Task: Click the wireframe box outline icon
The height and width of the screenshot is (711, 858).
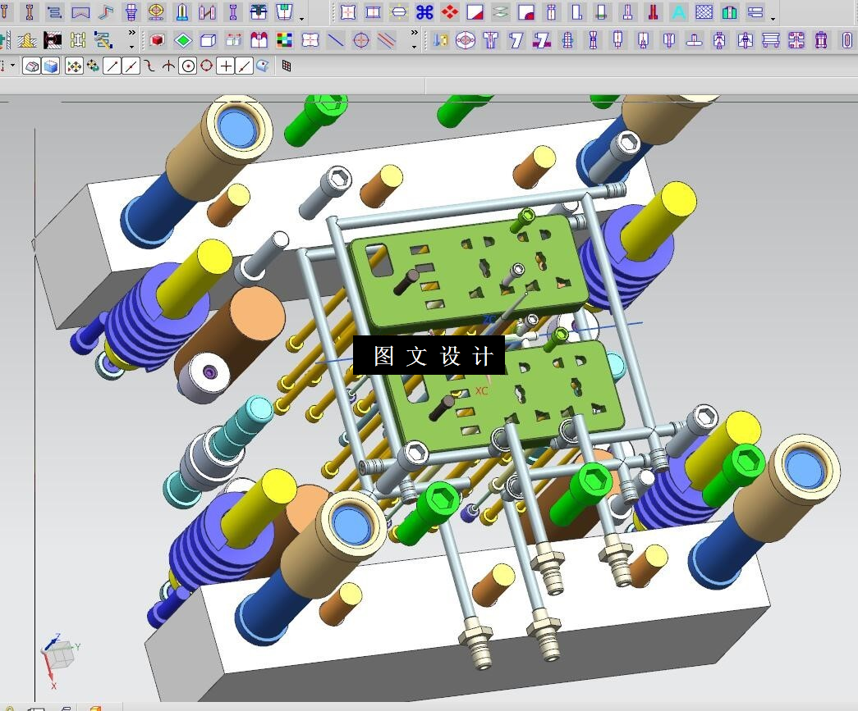Action: 209,40
